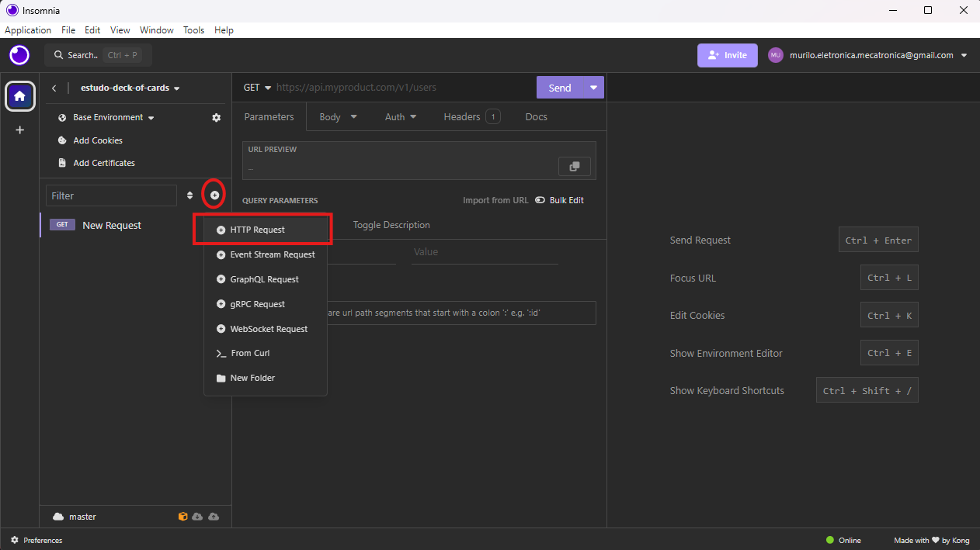This screenshot has height=550, width=980.
Task: Open environment settings gear icon
Action: [217, 118]
